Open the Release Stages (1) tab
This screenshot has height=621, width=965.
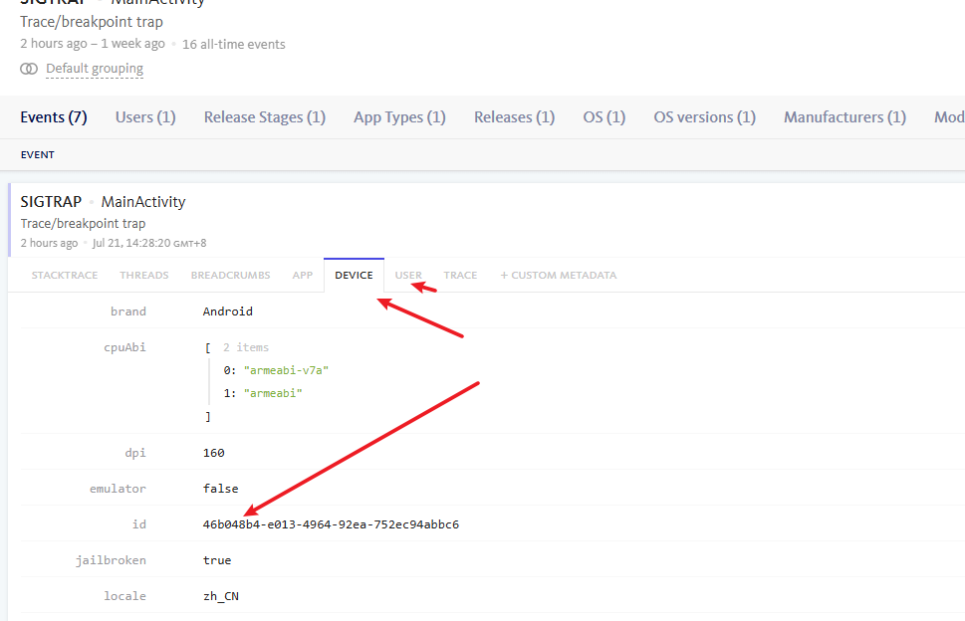pos(265,117)
